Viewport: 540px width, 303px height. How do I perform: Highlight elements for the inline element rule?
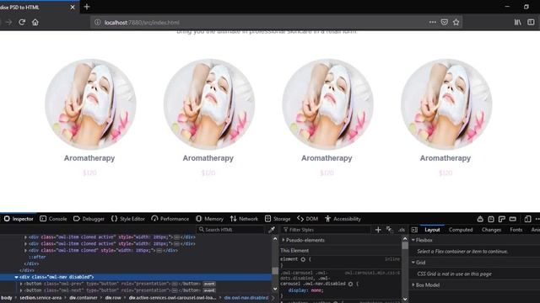(x=303, y=259)
